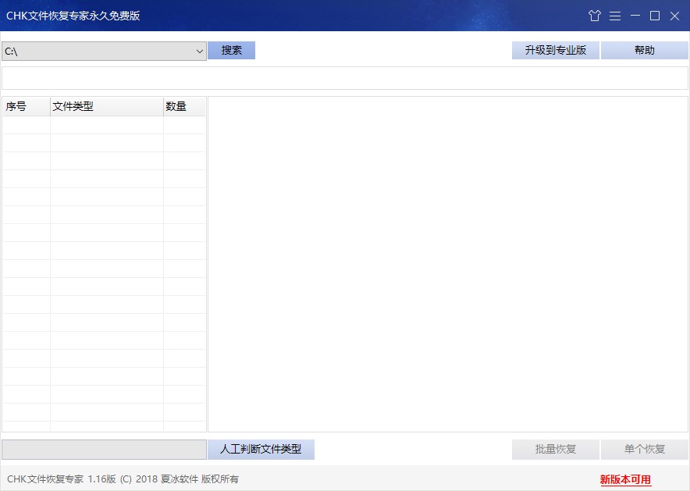Open the hamburger menu icon in title bar
690x491 pixels.
615,16
